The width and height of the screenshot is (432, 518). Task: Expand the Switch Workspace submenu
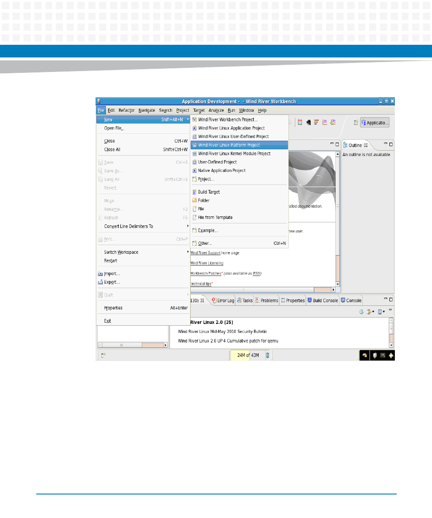click(188, 252)
